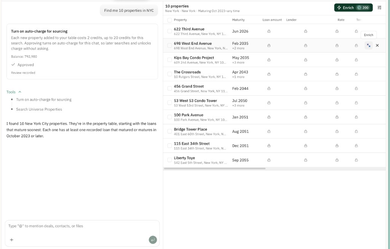This screenshot has width=390, height=249.
Task: Send the chat message with arrow button
Action: pos(153,240)
